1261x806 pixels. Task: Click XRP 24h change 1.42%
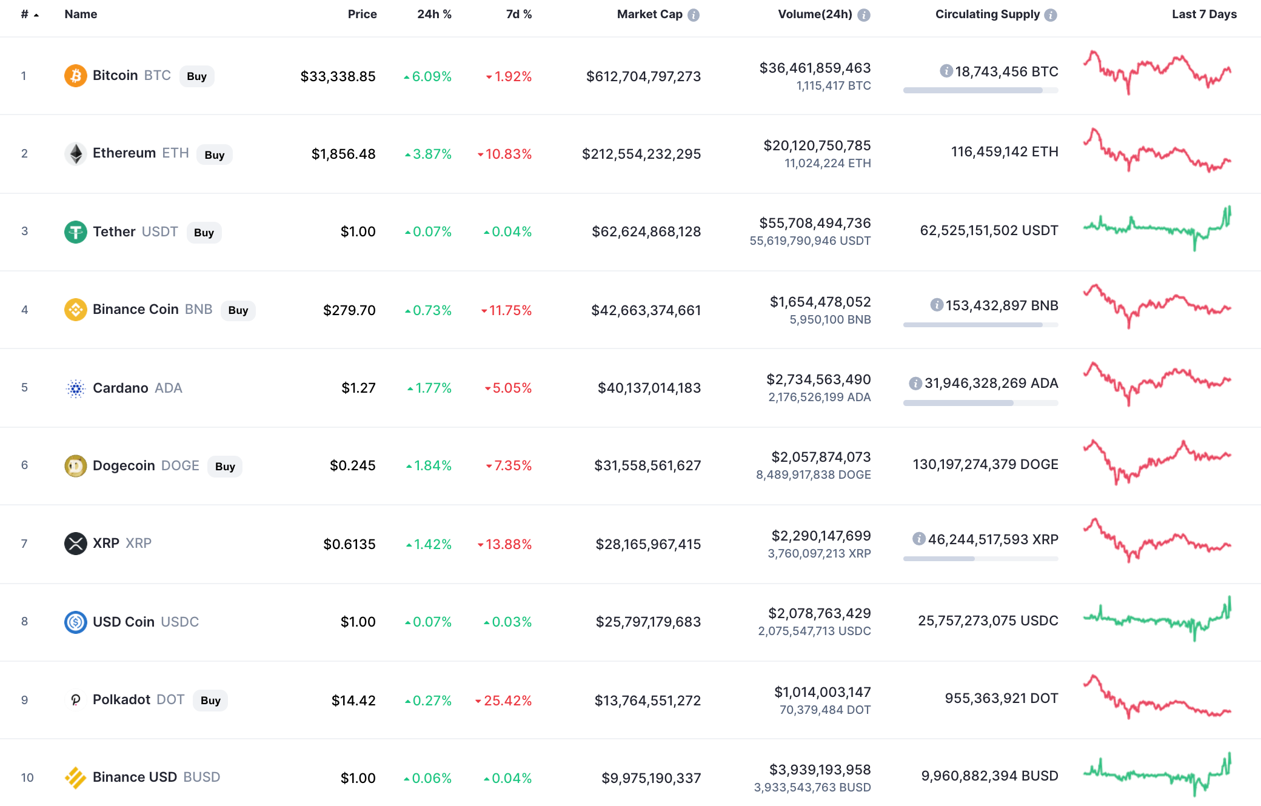click(x=429, y=544)
